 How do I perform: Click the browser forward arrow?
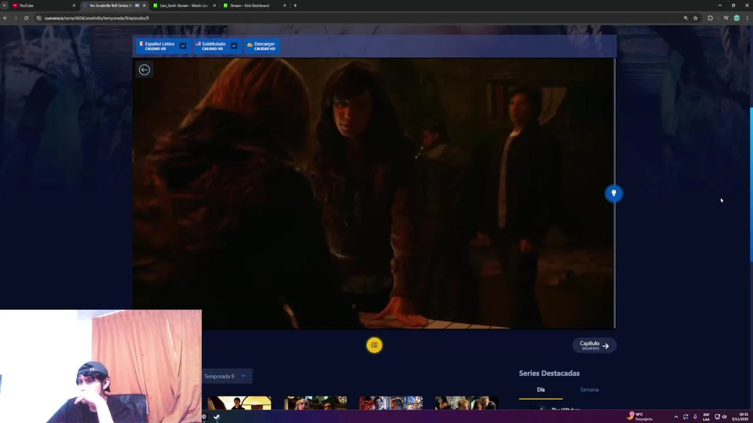tap(15, 18)
